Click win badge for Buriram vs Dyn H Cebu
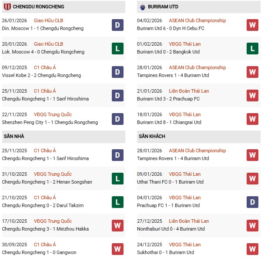 [252, 25]
